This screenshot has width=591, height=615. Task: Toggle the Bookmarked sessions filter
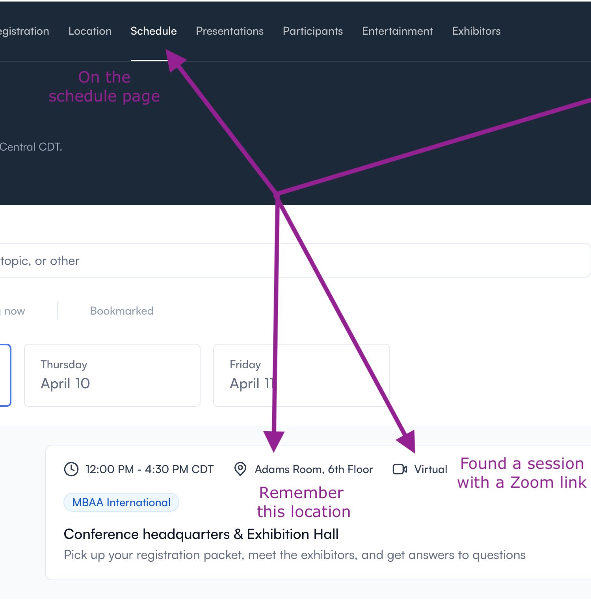(122, 311)
